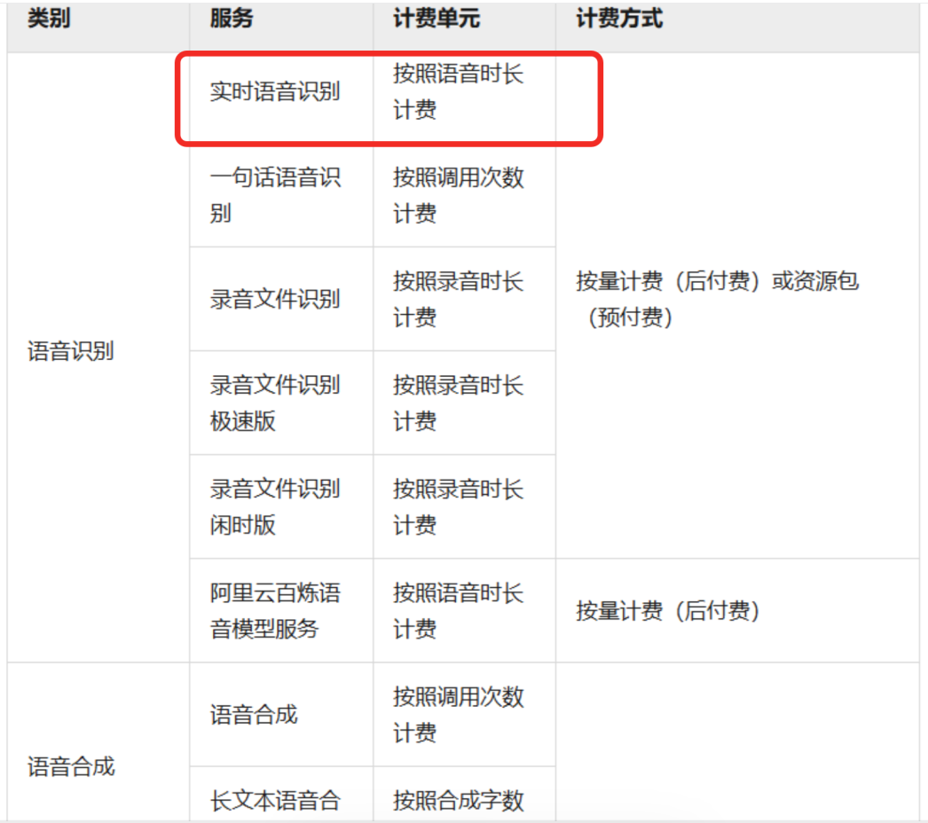Click the 长文本语音合 service cell
This screenshot has width=928, height=823.
[275, 801]
